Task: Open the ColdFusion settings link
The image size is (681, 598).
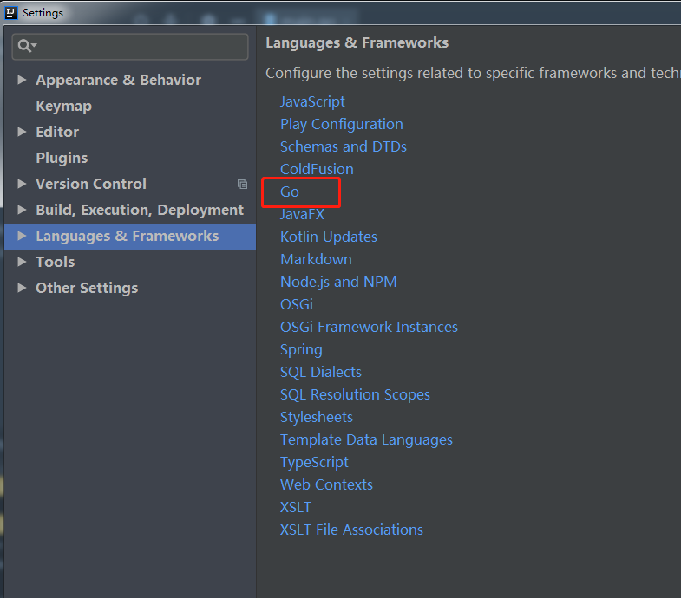Action: coord(317,169)
